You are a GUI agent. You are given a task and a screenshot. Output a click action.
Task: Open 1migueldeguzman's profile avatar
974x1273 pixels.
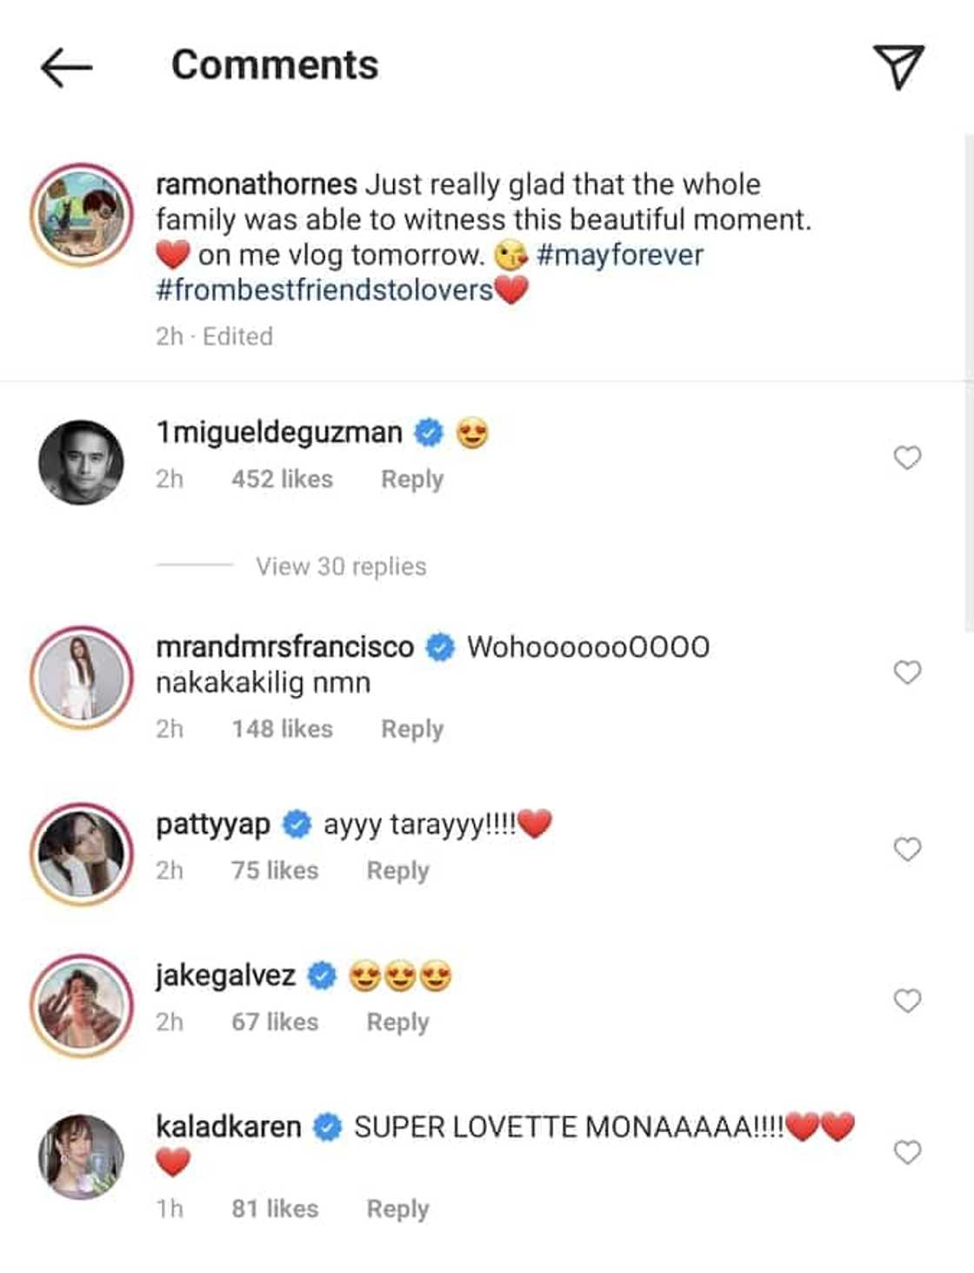click(x=81, y=462)
